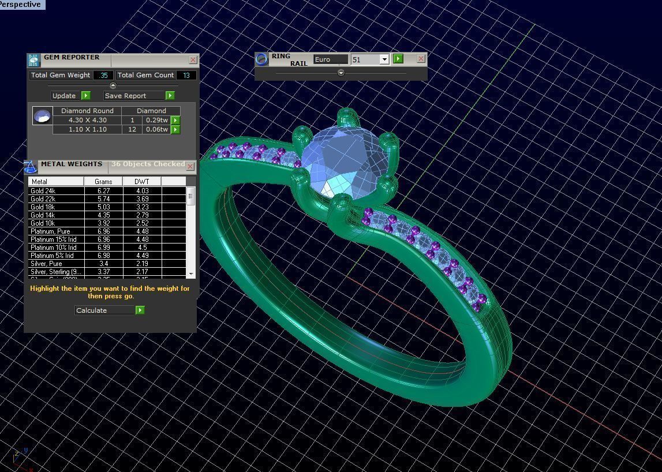The width and height of the screenshot is (662, 472).
Task: Click the green go arrow in Ring Rail
Action: (398, 59)
